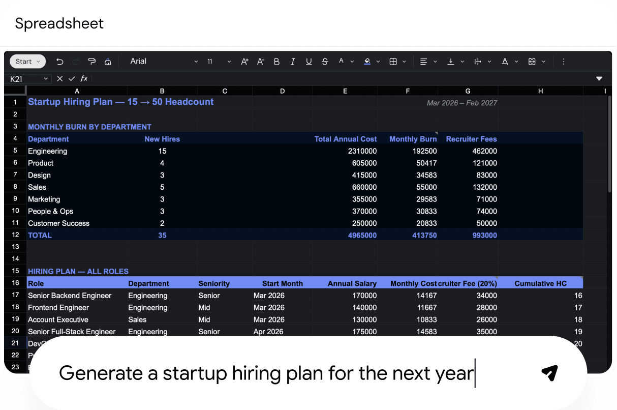This screenshot has width=617, height=410.
Task: Open the Start menu tab dropdown
Action: [x=27, y=62]
